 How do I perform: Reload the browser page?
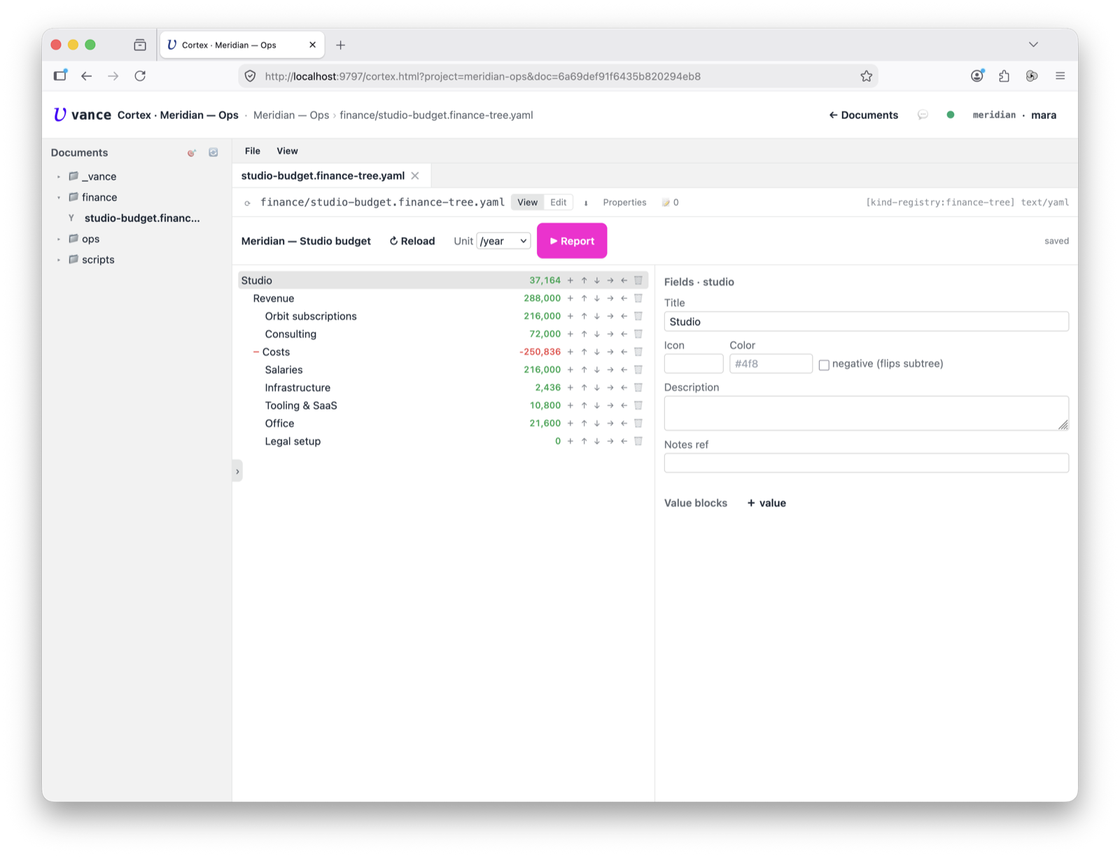(x=140, y=76)
